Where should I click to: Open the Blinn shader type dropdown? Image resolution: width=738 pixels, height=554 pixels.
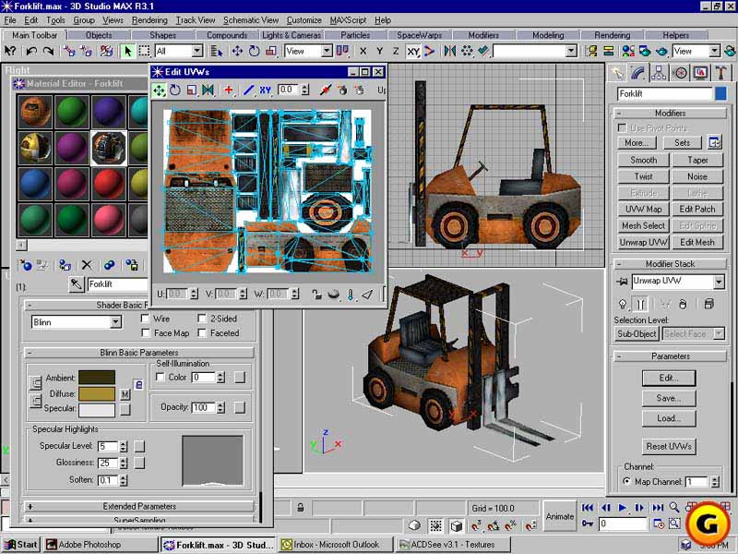click(116, 322)
